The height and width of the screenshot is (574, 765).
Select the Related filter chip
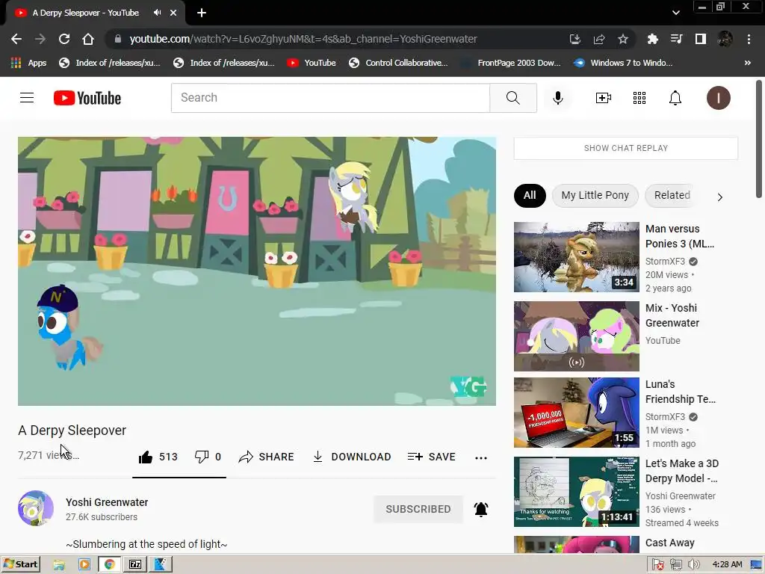click(672, 195)
